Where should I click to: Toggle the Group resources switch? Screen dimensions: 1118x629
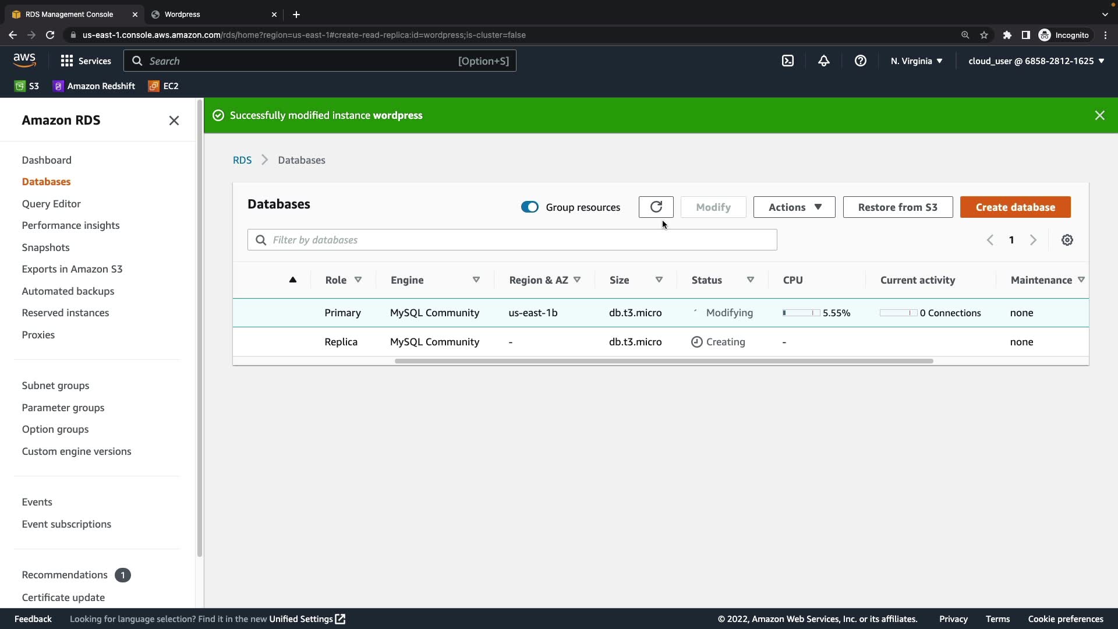coord(529,207)
